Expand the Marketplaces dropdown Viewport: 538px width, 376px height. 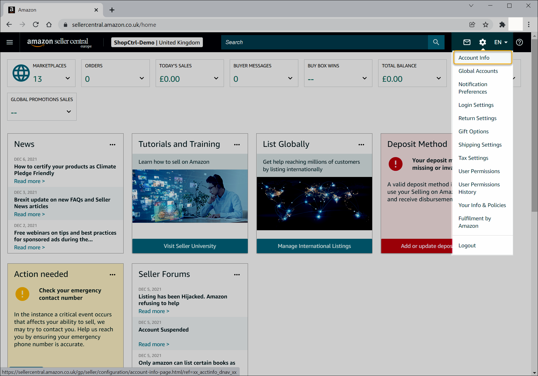click(x=68, y=78)
